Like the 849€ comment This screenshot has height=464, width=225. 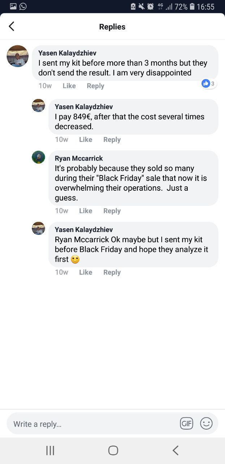click(x=86, y=140)
